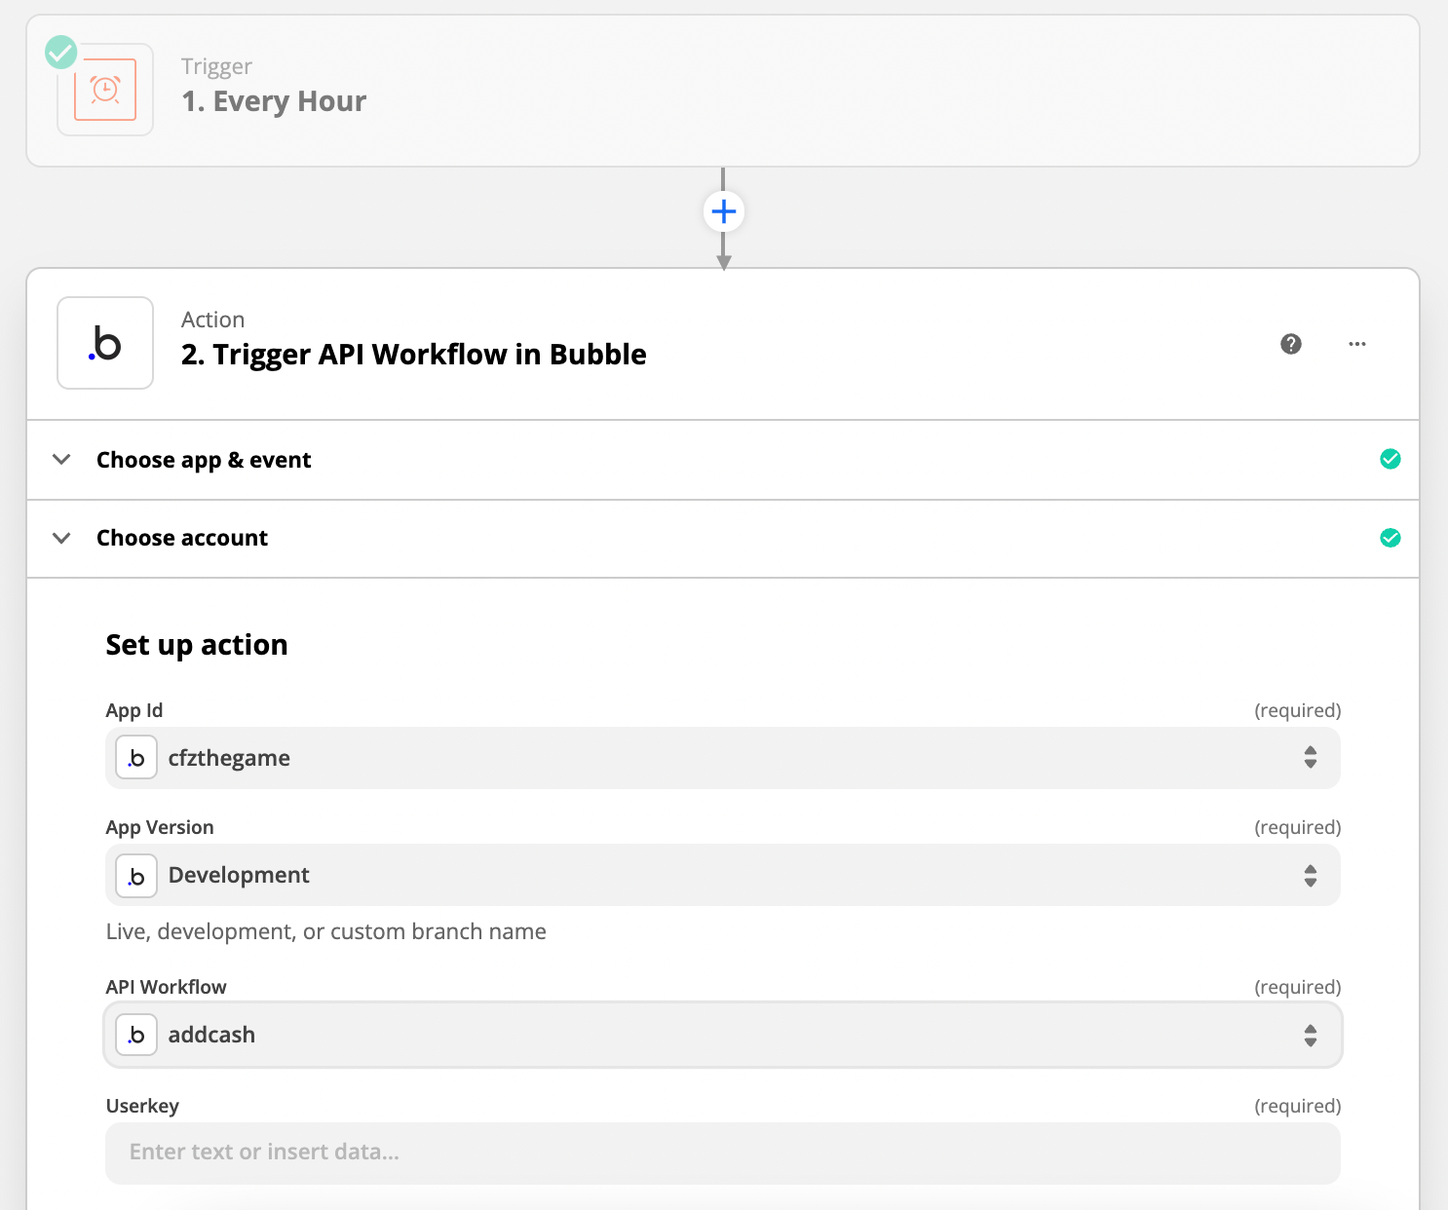The image size is (1448, 1210).
Task: Click the App Id dropdown arrows
Action: (x=1311, y=757)
